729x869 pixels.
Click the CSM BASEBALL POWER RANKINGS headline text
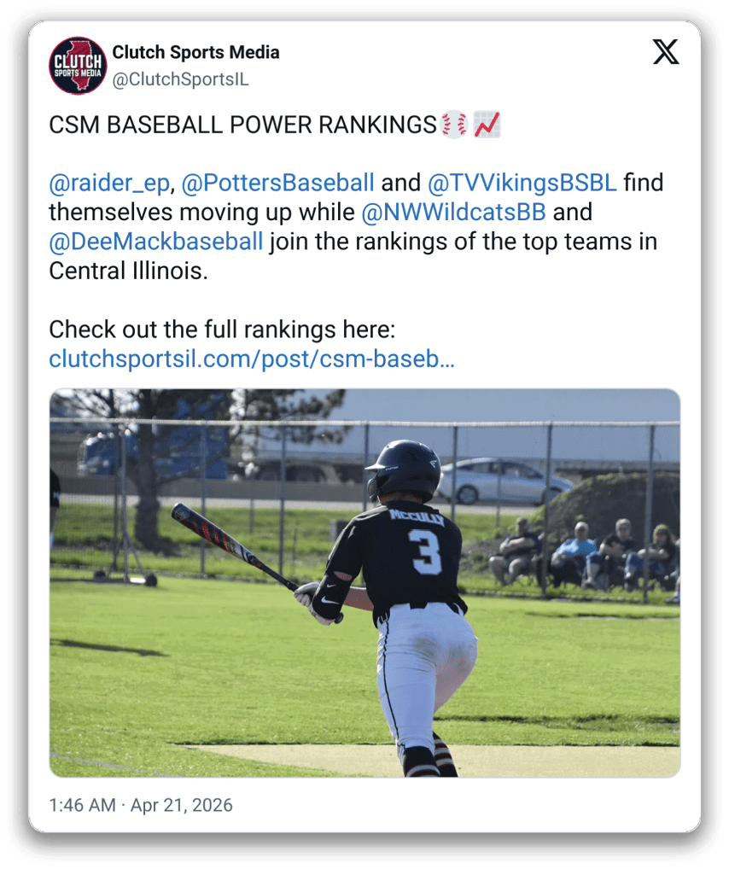[x=242, y=125]
